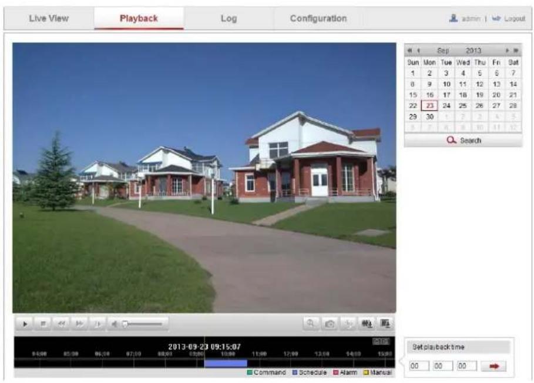Viewport: 534px width, 383px height.
Task: Select September 17 in the calendar
Action: coord(446,95)
